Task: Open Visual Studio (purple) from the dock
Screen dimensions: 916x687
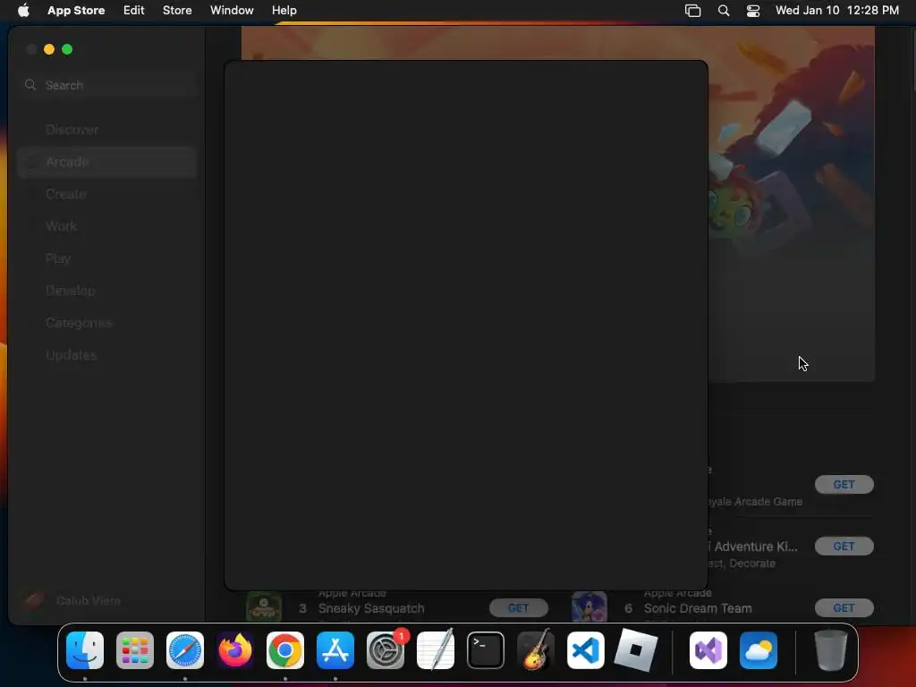Action: [708, 650]
